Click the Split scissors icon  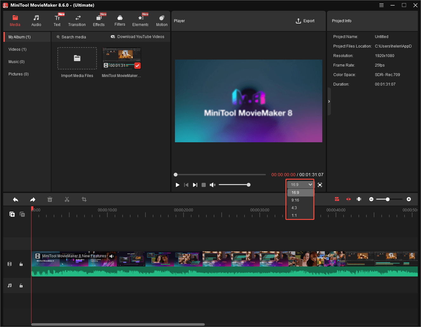point(67,199)
